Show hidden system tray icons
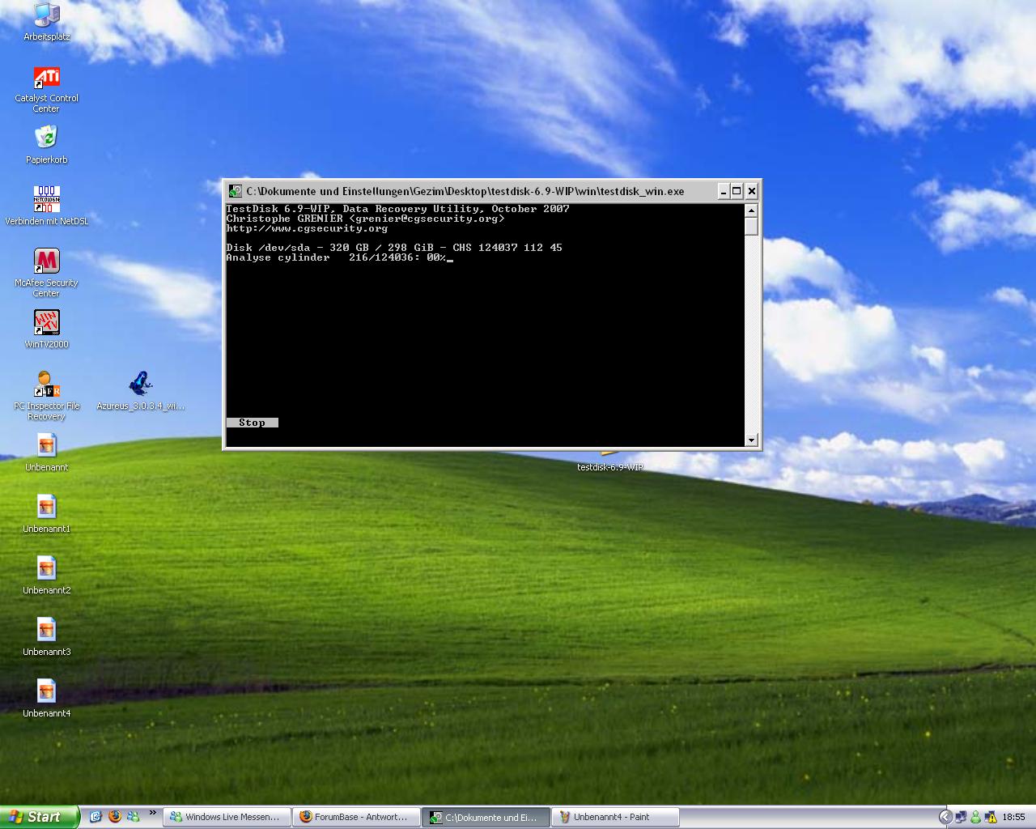Screen dimensions: 1036x829 945,817
